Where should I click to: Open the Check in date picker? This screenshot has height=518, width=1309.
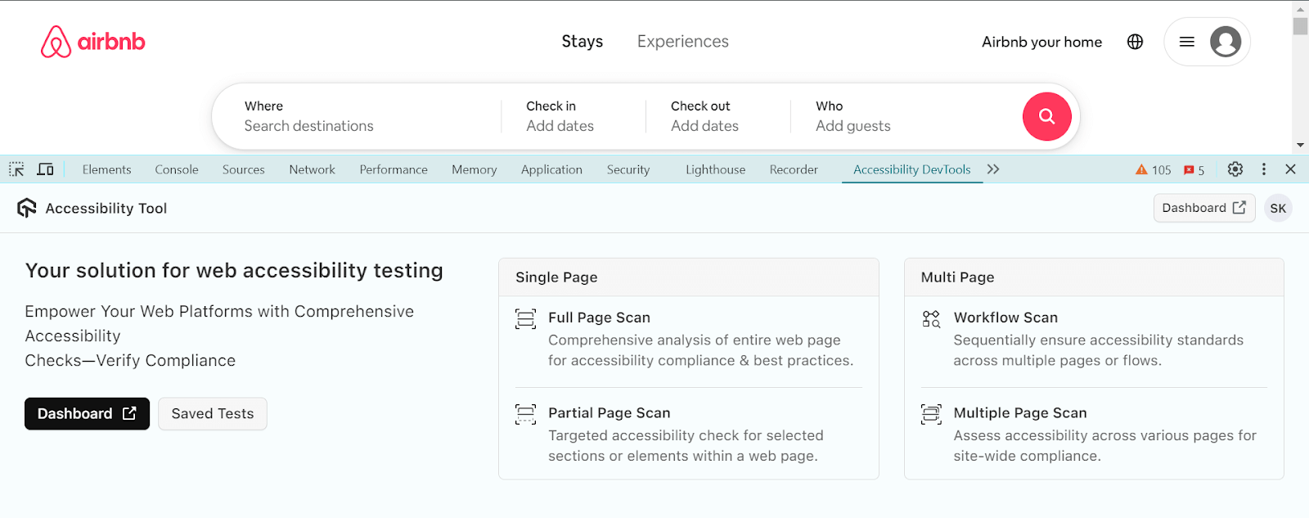pyautogui.click(x=573, y=116)
